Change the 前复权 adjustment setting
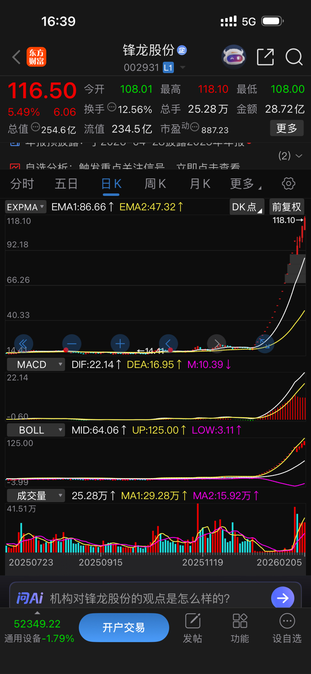The image size is (311, 674). pyautogui.click(x=287, y=207)
